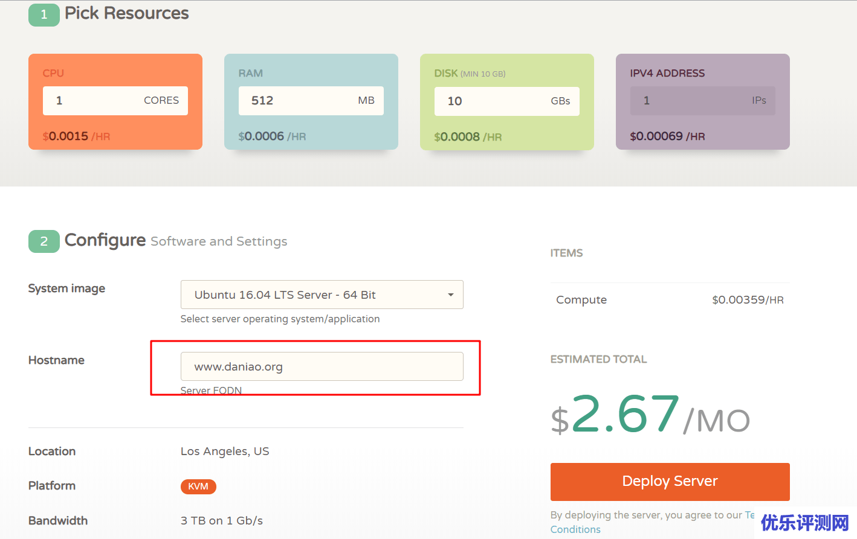Open the Conditions link
The width and height of the screenshot is (857, 539).
click(x=575, y=529)
